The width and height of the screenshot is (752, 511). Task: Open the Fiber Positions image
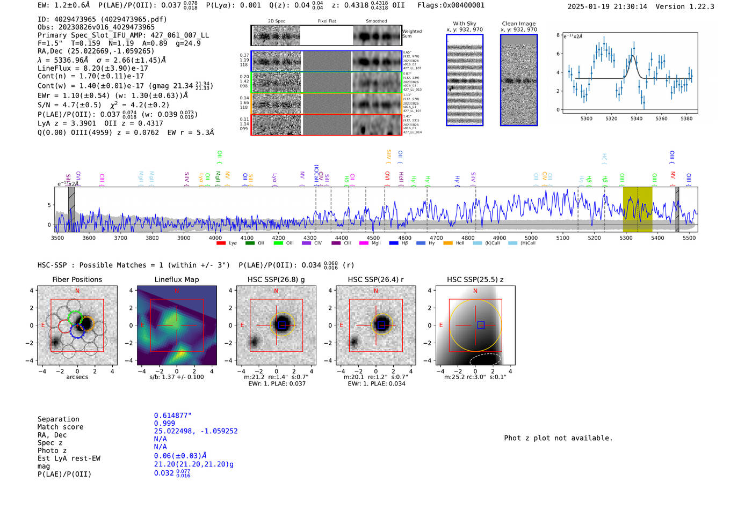tap(77, 325)
